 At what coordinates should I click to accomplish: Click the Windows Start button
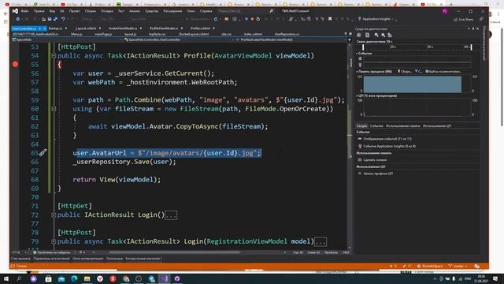click(6, 278)
